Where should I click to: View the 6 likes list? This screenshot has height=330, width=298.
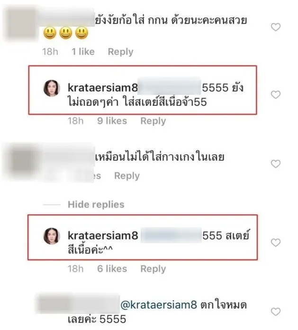tap(112, 269)
